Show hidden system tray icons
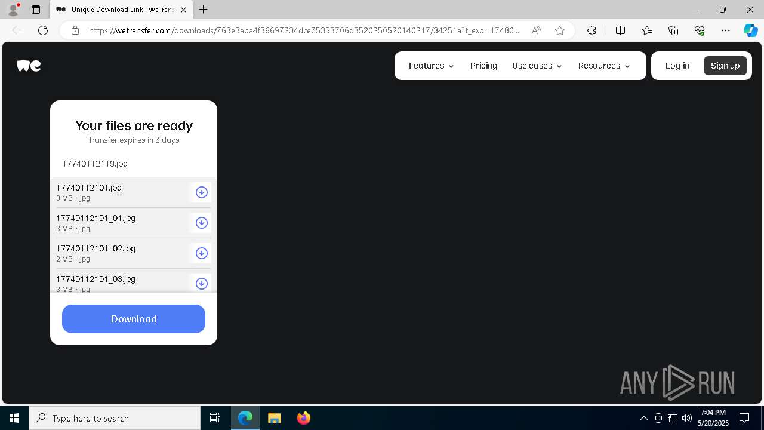764x430 pixels. point(643,418)
